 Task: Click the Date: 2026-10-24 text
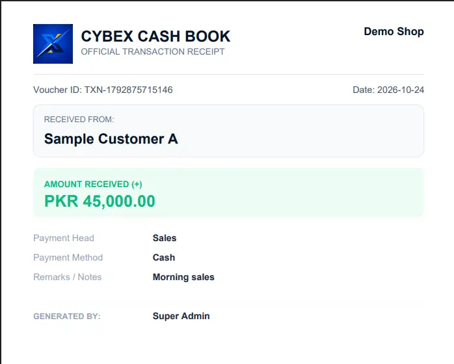pyautogui.click(x=388, y=90)
